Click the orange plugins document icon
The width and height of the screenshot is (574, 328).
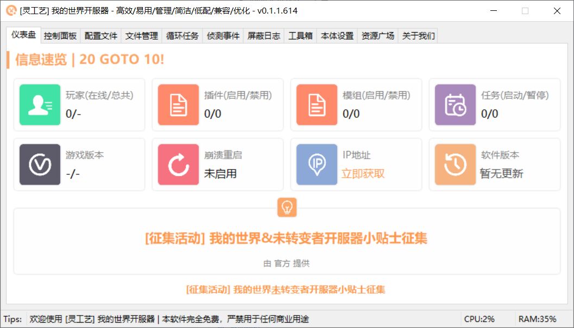coord(178,105)
